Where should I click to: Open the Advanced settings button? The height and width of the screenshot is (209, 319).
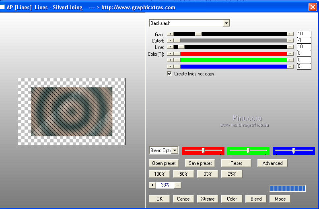click(x=272, y=163)
